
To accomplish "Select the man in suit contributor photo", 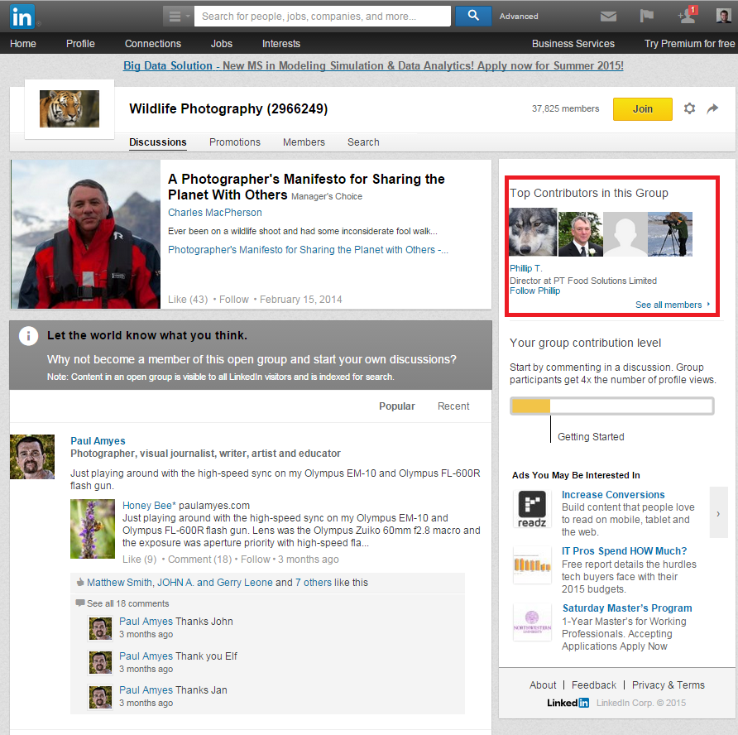I will (x=580, y=234).
